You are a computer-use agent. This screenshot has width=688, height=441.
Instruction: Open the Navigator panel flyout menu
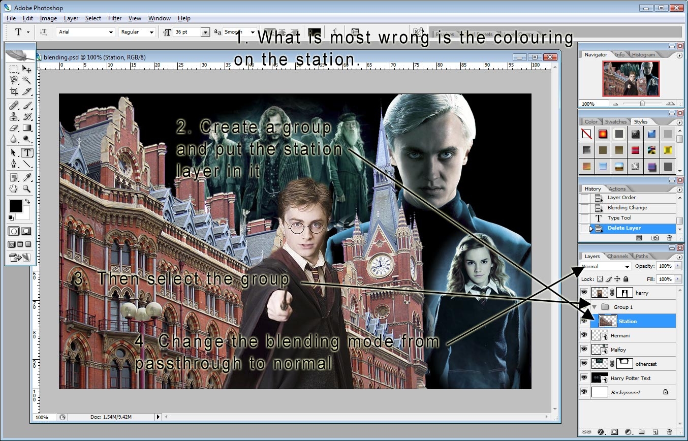click(x=679, y=55)
